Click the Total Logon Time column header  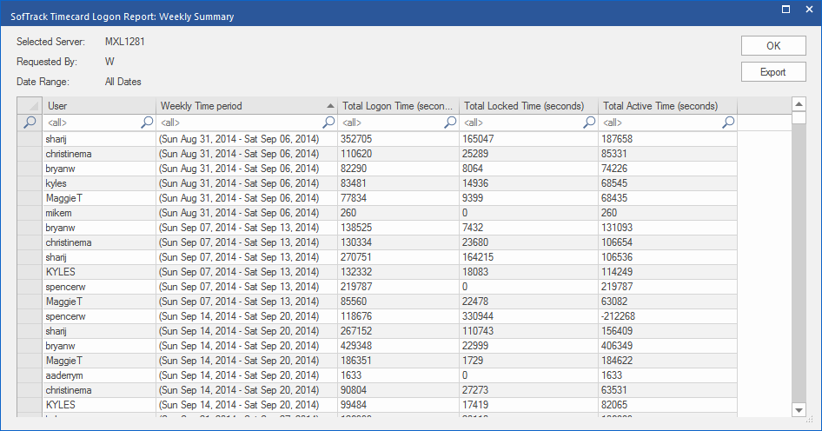398,106
